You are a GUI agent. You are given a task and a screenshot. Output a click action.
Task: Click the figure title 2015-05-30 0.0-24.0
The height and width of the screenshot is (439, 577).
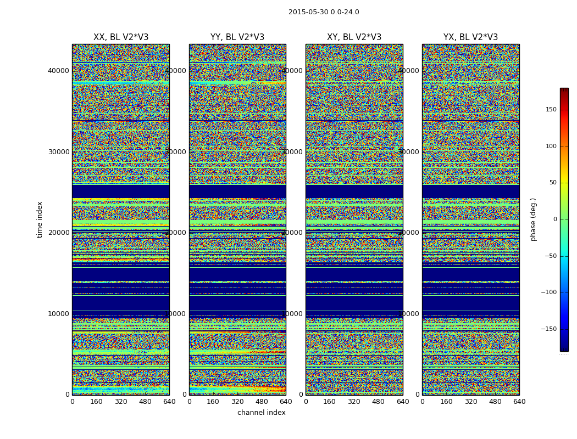point(324,12)
